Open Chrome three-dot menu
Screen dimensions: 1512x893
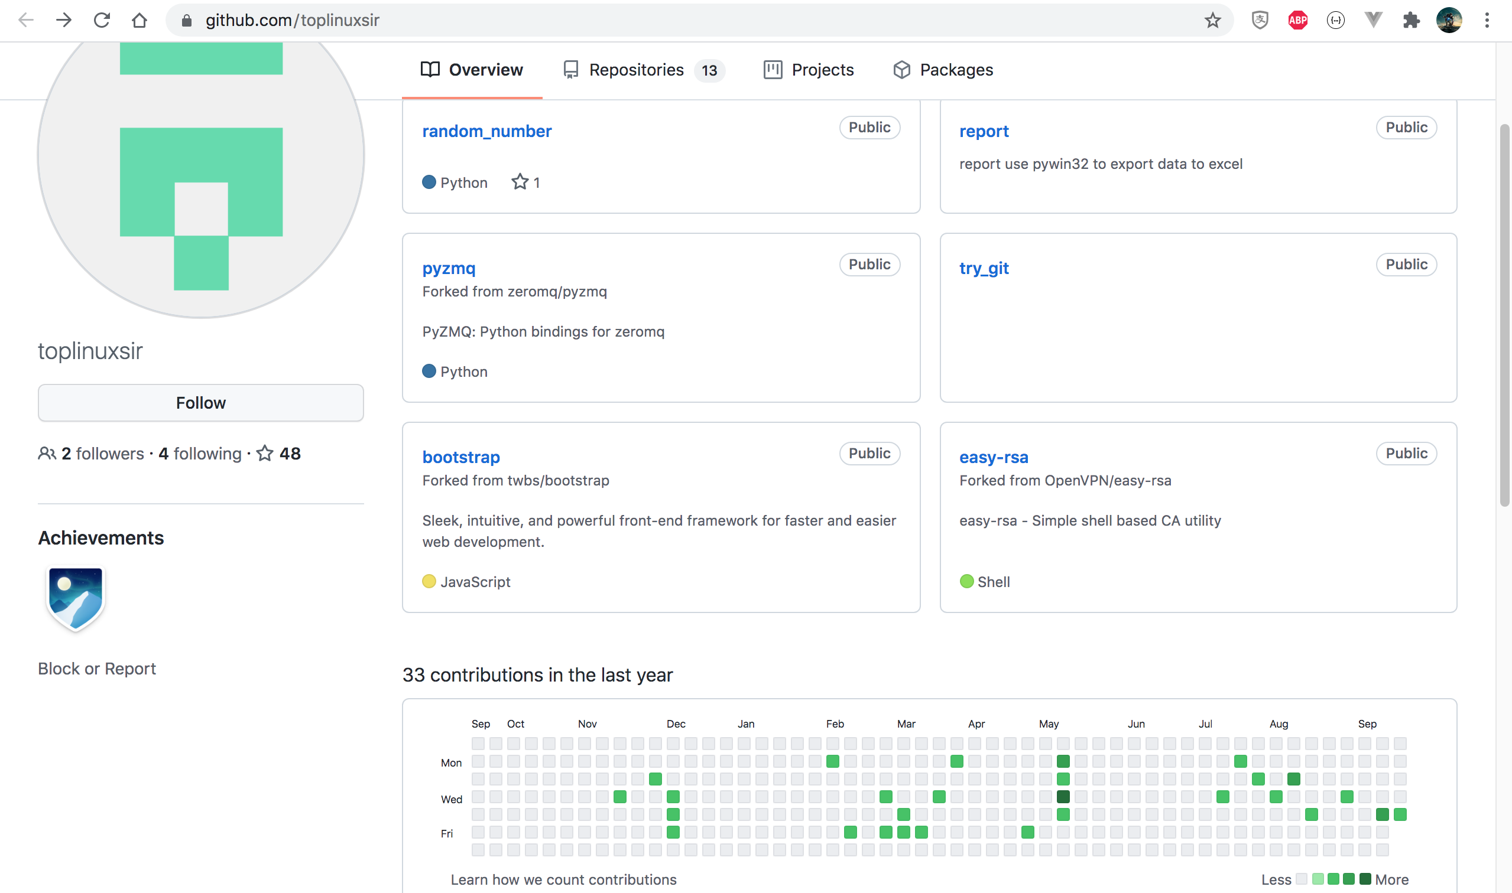pos(1487,21)
